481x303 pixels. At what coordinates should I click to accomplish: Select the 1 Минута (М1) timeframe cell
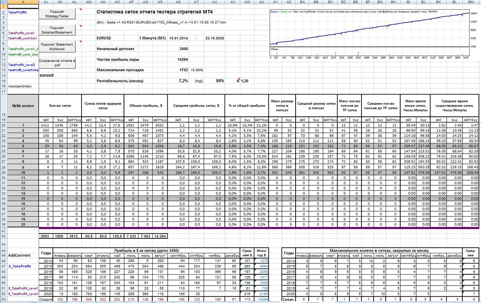pyautogui.click(x=153, y=38)
